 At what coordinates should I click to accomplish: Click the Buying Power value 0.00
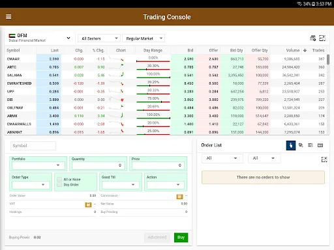click(x=37, y=238)
